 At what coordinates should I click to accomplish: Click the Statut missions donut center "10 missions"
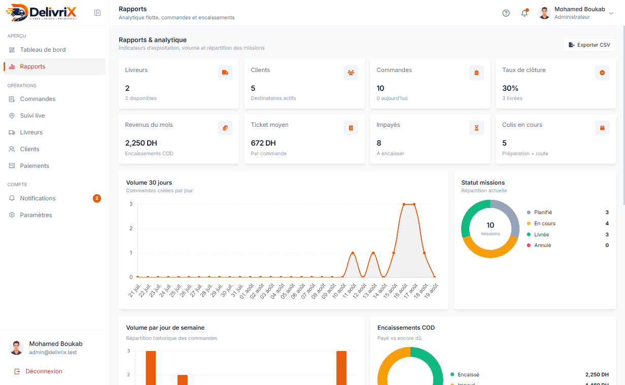coord(490,229)
